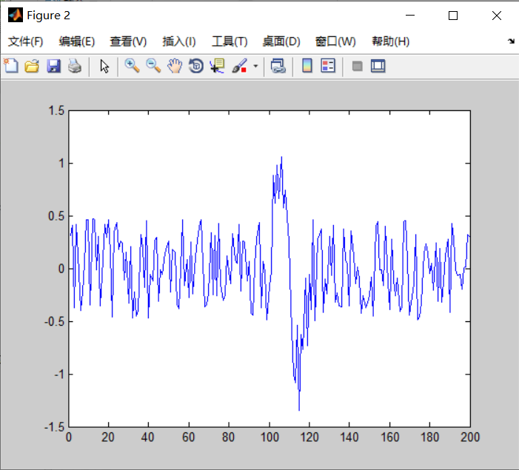Enable the Data Cursor tool
Viewport: 519px width, 470px height.
click(x=217, y=66)
